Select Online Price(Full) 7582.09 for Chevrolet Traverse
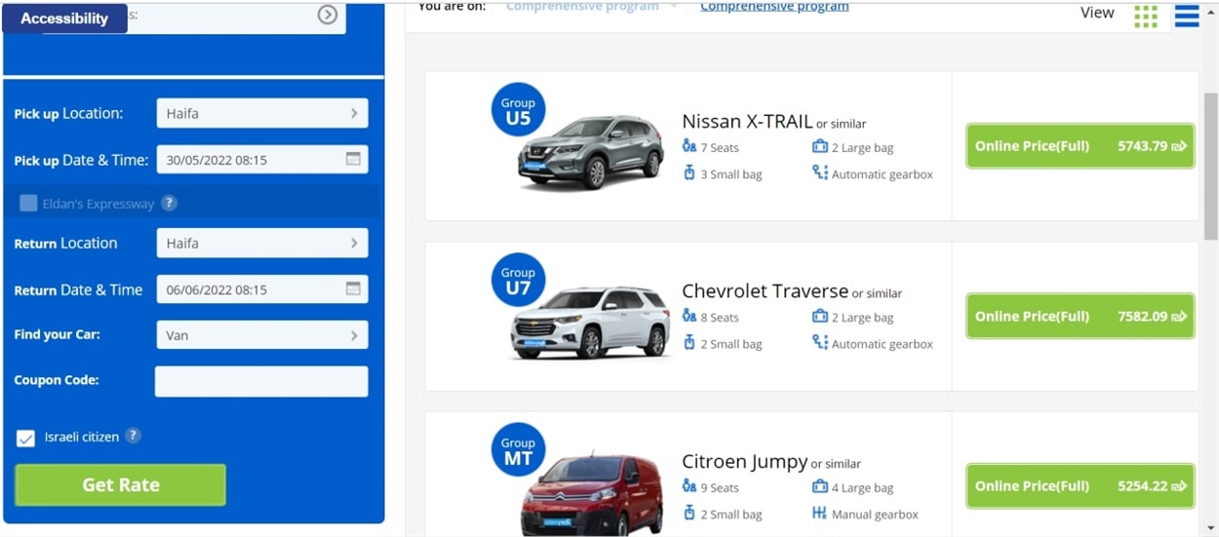The image size is (1219, 537). click(1080, 316)
